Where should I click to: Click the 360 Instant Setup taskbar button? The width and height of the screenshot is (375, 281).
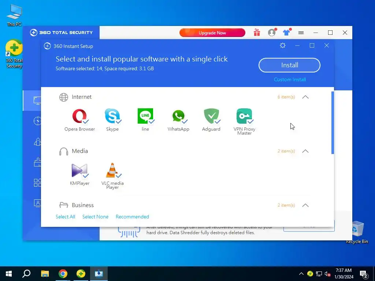tap(99, 274)
